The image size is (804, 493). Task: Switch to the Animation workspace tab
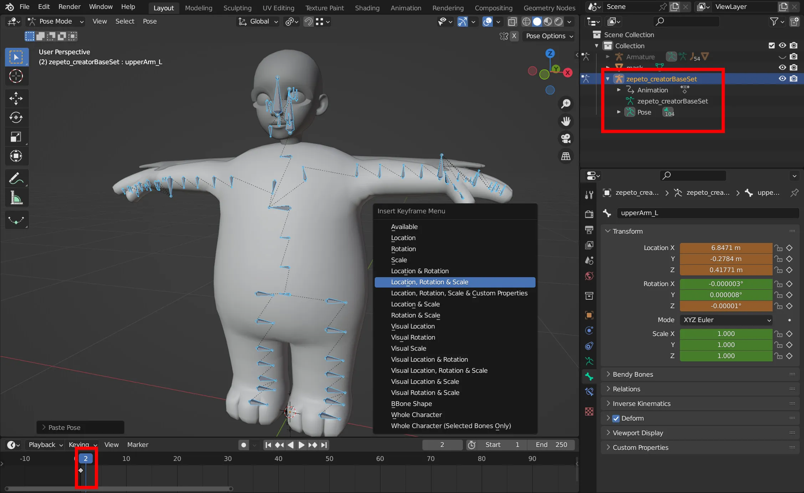406,8
